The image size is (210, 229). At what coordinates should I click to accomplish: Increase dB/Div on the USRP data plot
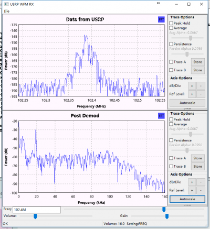[x=192, y=86]
